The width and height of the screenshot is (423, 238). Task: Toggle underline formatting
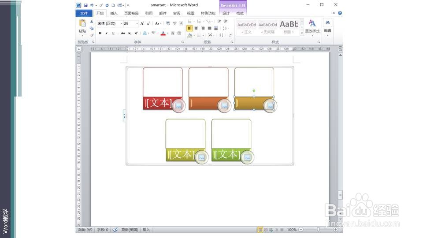113,33
